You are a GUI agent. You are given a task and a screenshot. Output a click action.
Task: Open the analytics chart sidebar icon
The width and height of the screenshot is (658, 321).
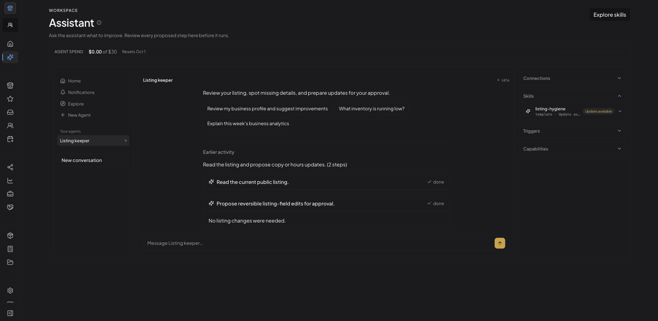pos(10,181)
